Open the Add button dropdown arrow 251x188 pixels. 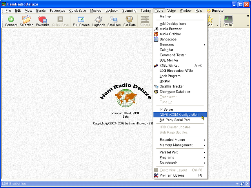tap(217, 26)
